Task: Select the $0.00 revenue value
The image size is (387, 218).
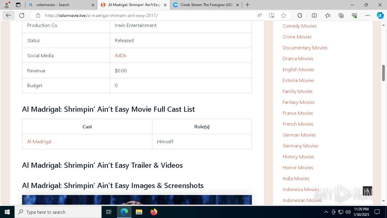Action: point(121,71)
